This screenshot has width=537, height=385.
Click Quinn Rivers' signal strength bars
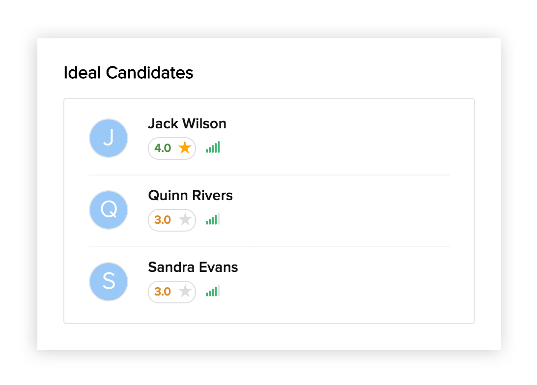coord(213,219)
